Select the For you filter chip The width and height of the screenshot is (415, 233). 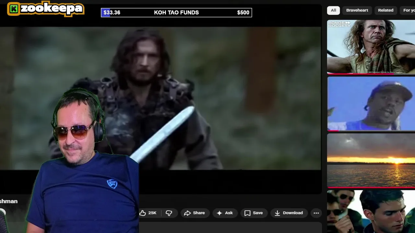click(408, 10)
